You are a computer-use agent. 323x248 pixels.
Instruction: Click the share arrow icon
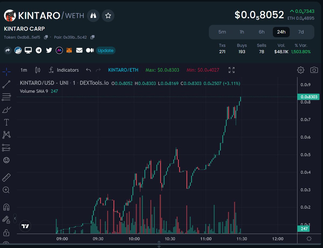8,50
